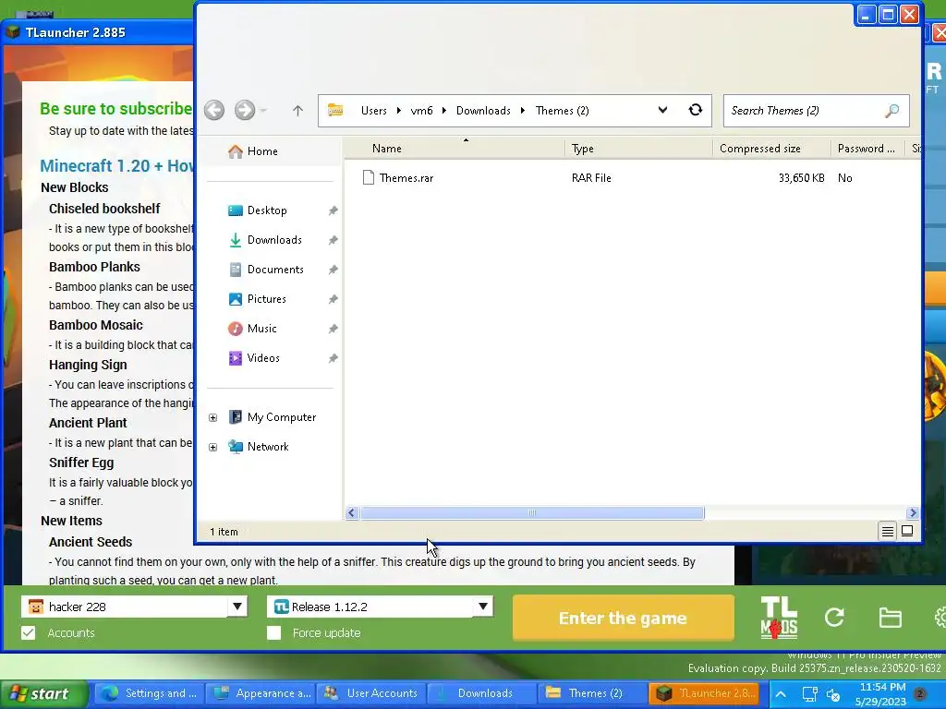Focus the Search Themes (2) box
The width and height of the screenshot is (946, 709).
817,111
